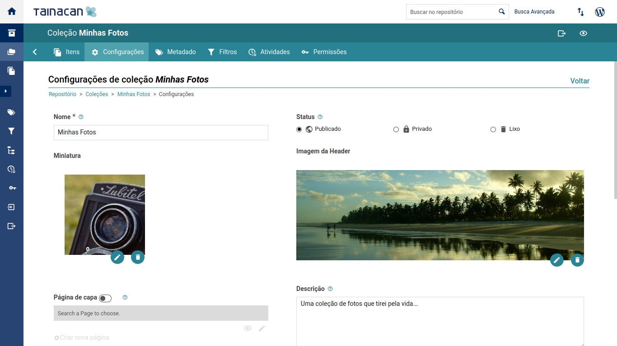Click Criar nova página link
617x346 pixels.
[82, 337]
